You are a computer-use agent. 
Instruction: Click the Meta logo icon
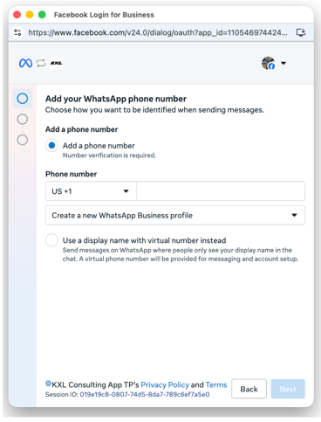(x=25, y=63)
